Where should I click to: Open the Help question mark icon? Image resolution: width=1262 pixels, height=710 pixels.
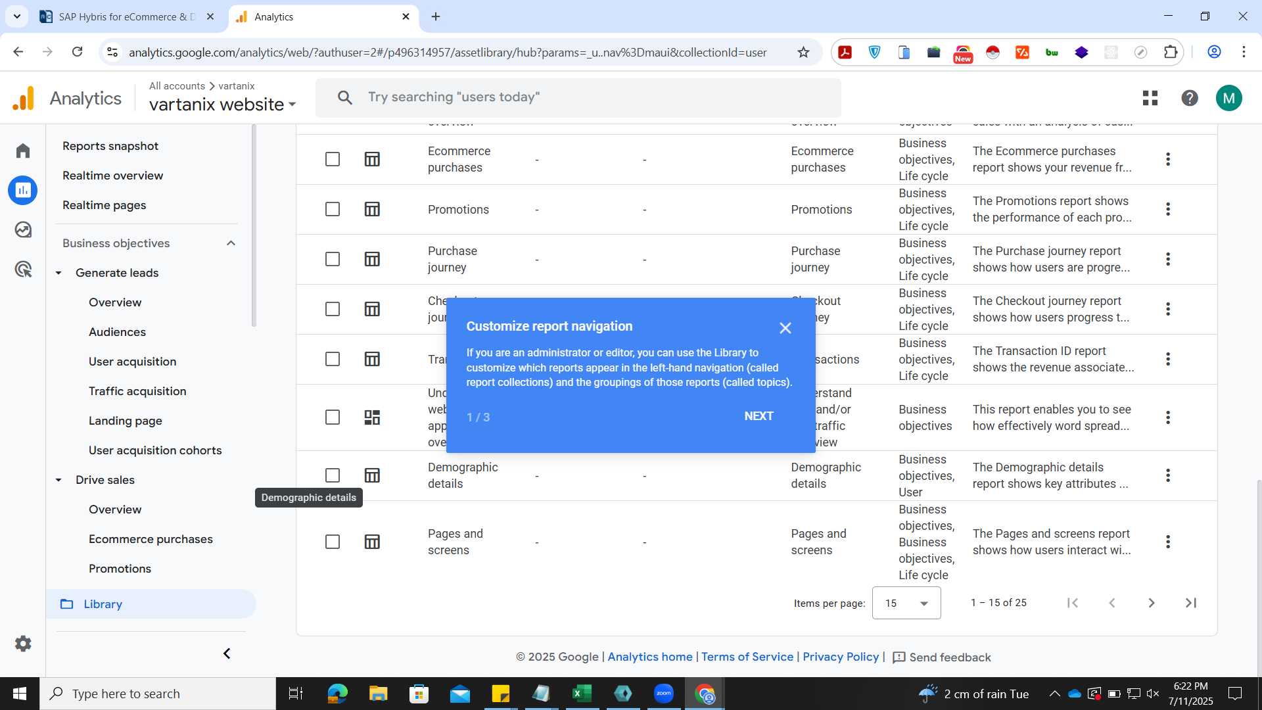click(x=1190, y=98)
